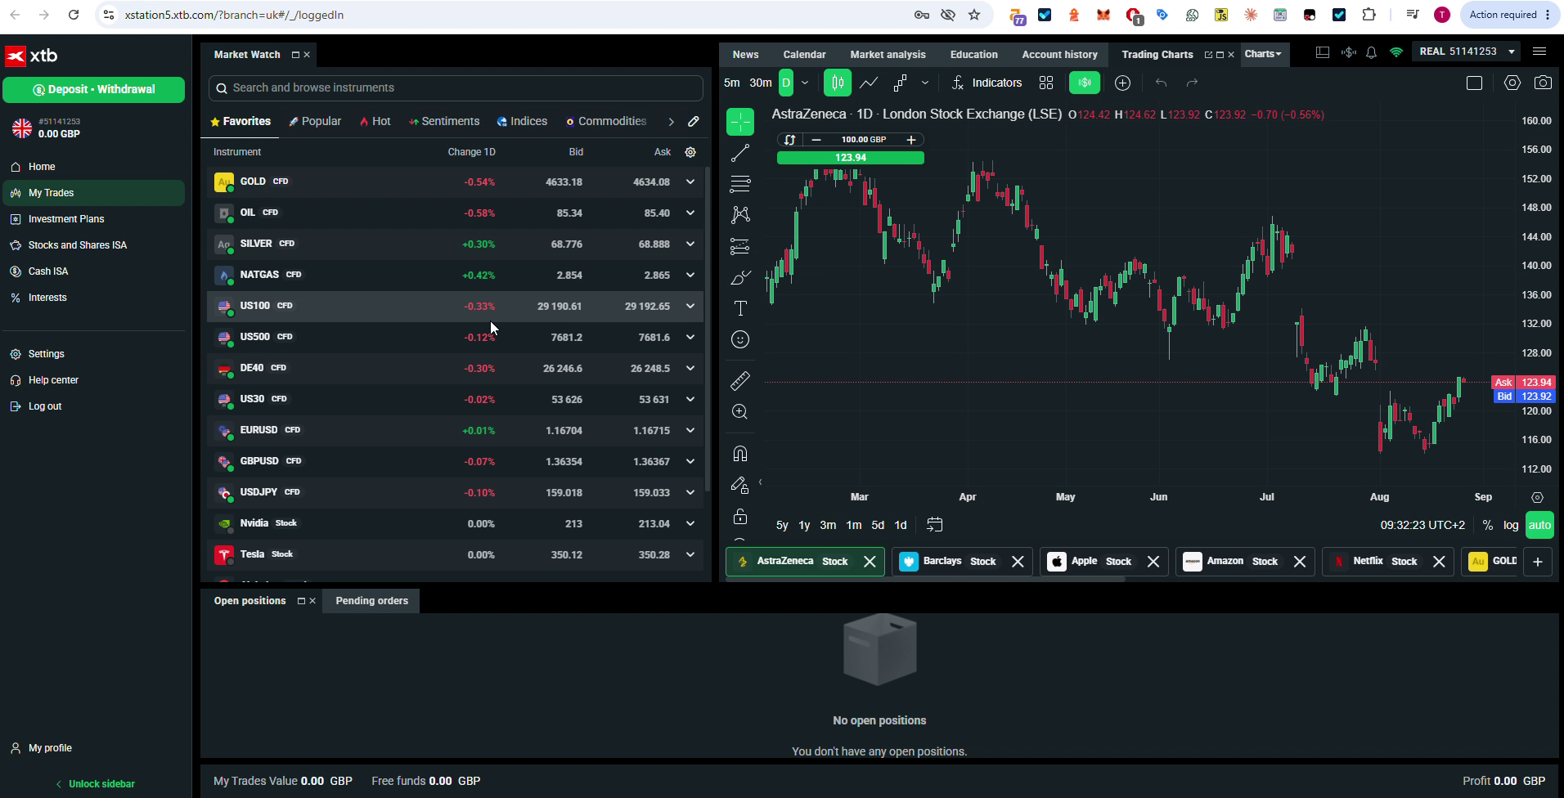1564x798 pixels.
Task: Toggle magnet mode for drawings
Action: (740, 454)
